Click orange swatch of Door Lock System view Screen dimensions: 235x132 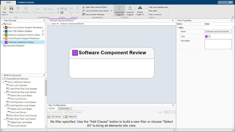click(6, 27)
